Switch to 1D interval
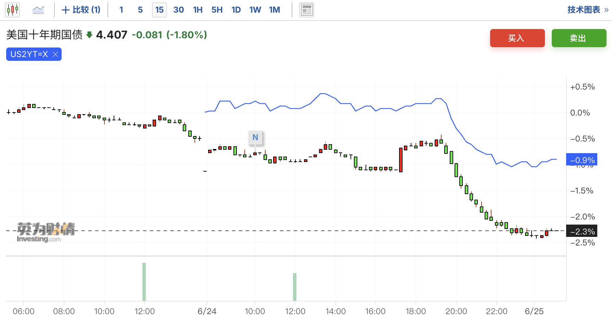The image size is (612, 322). (236, 10)
